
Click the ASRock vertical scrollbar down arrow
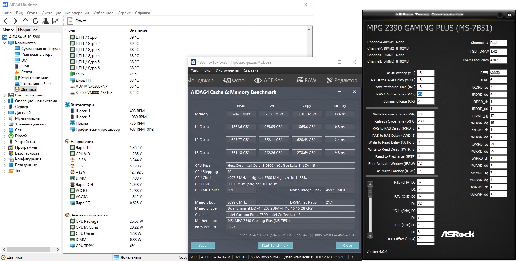370,236
